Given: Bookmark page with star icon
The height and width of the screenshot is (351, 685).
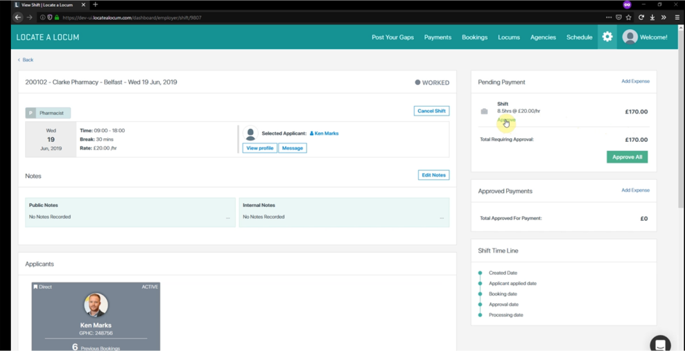Looking at the screenshot, I should pyautogui.click(x=629, y=17).
